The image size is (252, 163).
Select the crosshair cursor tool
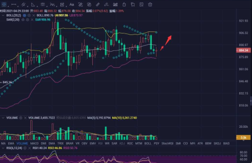pyautogui.click(x=4, y=4)
